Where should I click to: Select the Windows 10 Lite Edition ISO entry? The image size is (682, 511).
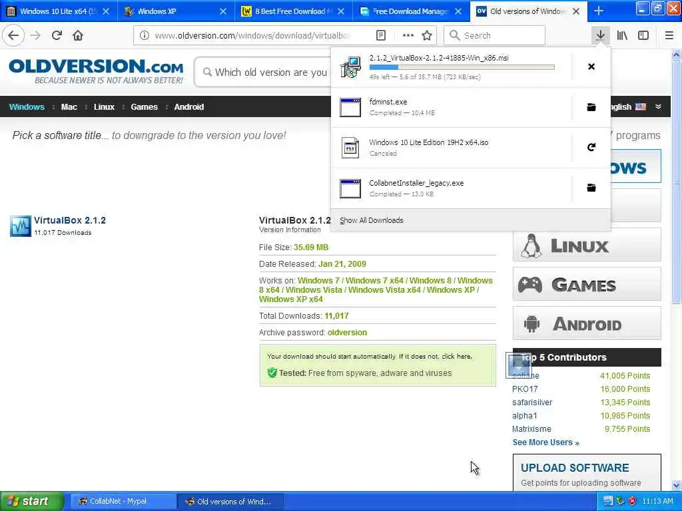tap(451, 147)
